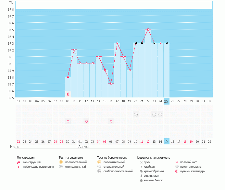The width and height of the screenshot is (225, 190).
Task: Click the яичный белок legend icon
Action: [141, 180]
